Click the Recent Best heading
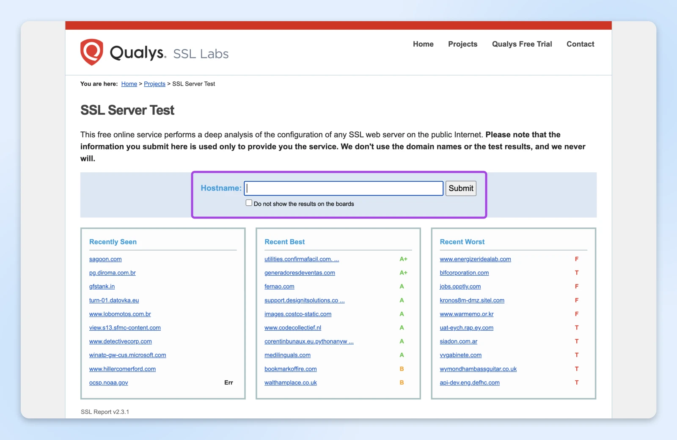Screen dimensions: 677x440 point(284,242)
